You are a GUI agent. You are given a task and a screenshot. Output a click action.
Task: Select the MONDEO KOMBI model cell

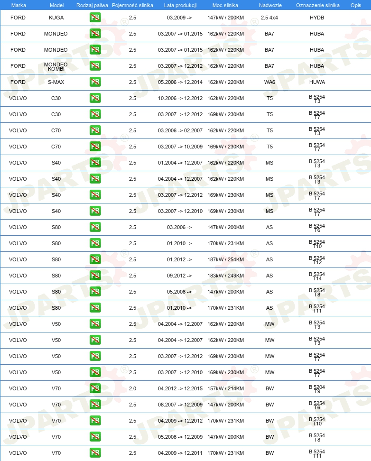56,66
